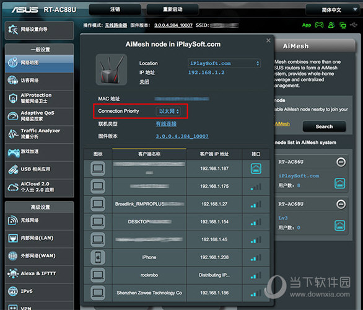
Task: Click ethernet icon on RT-AC68U card
Action: [x=340, y=226]
